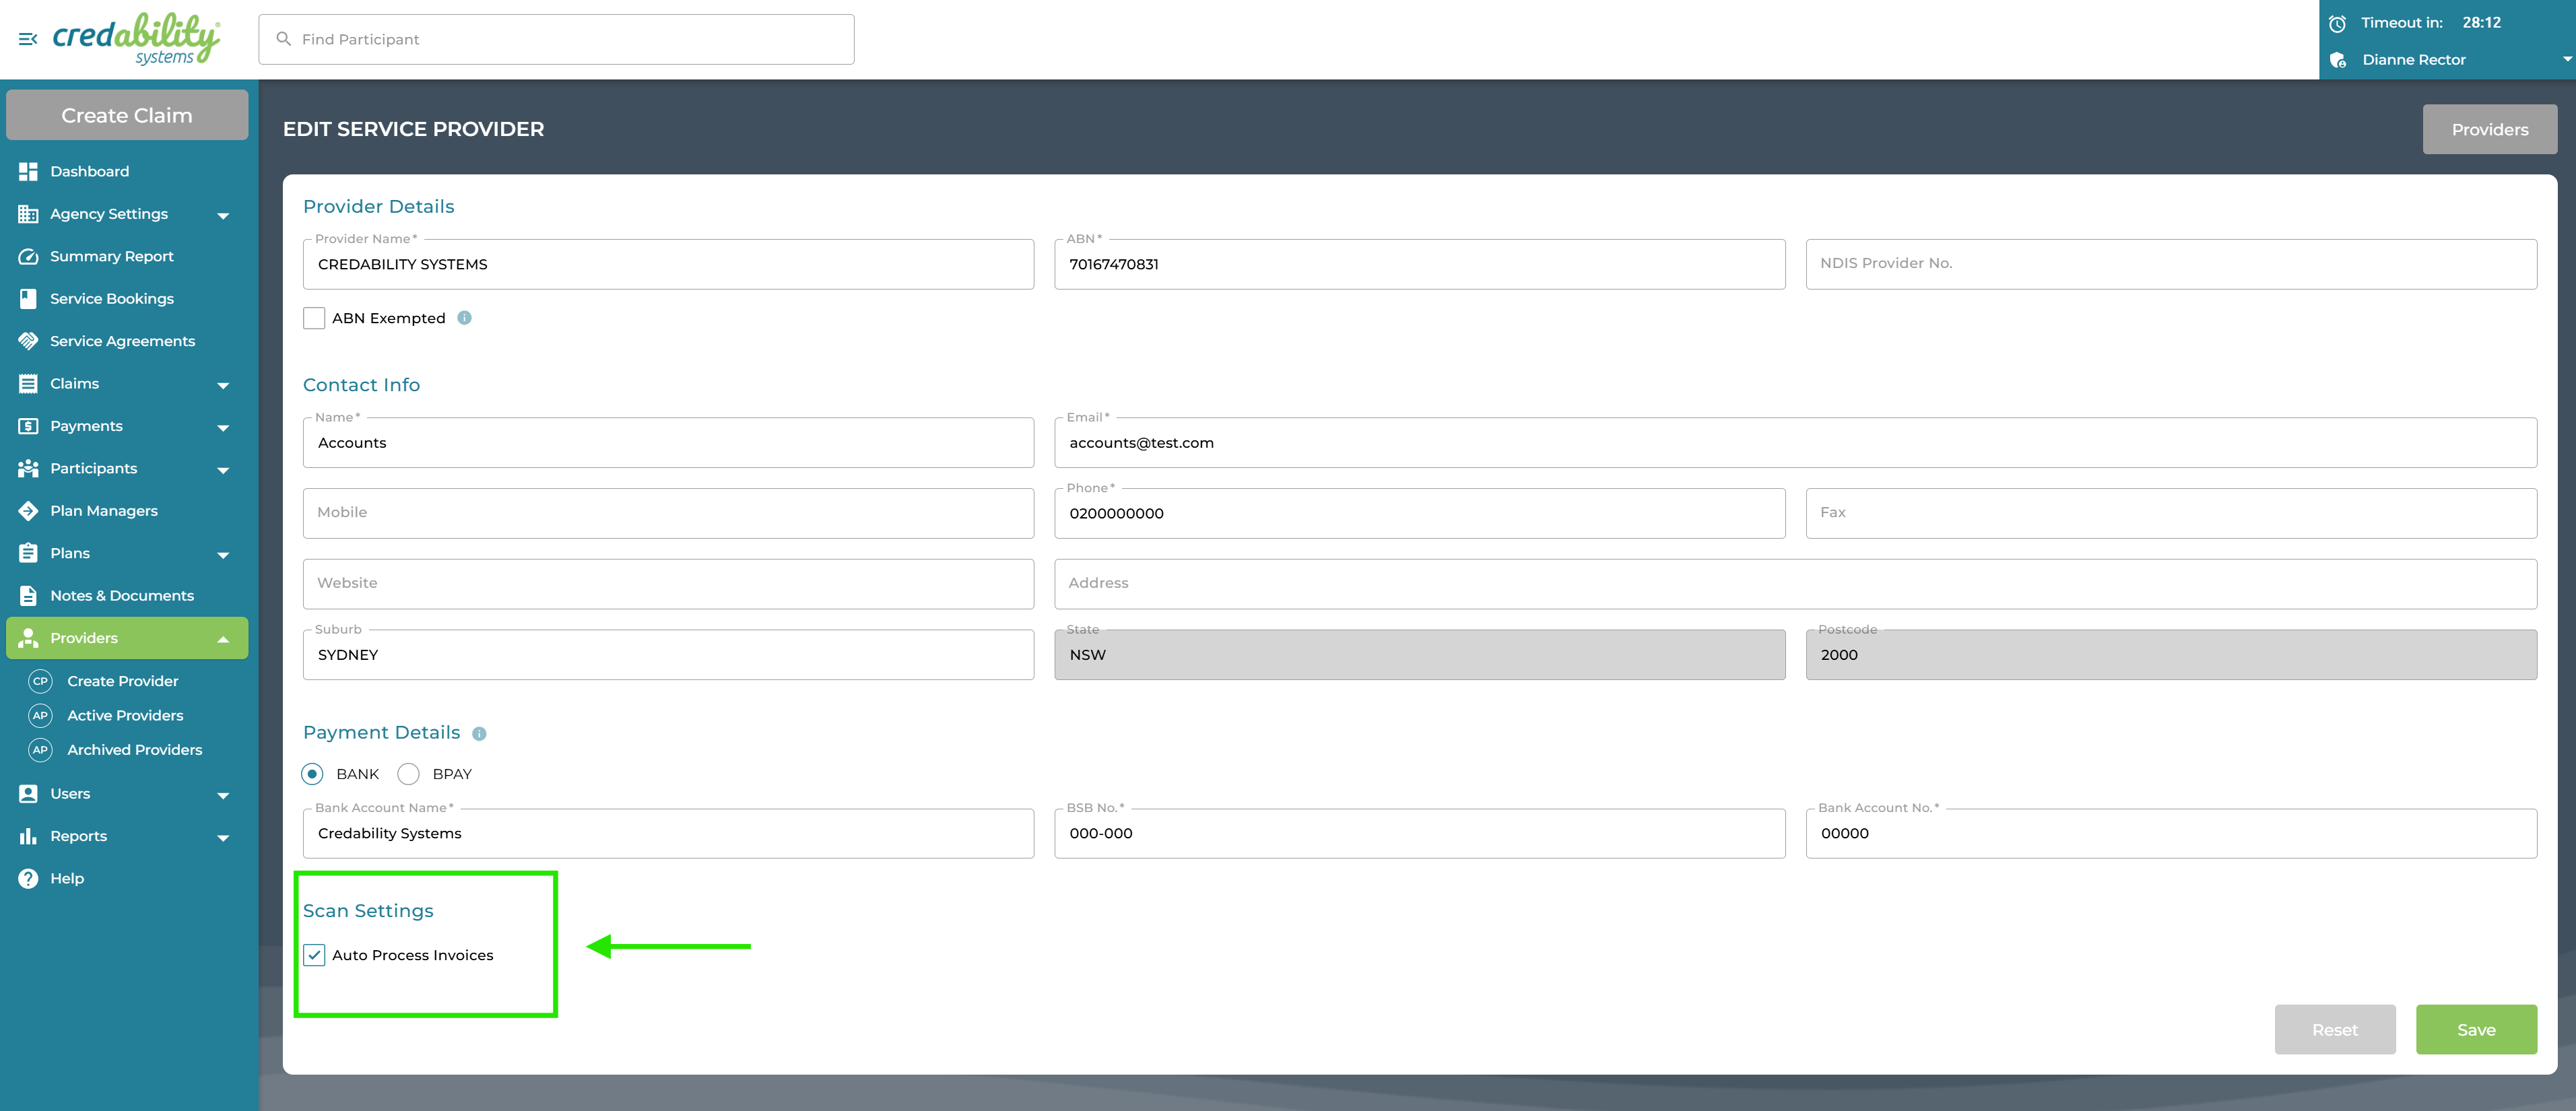The height and width of the screenshot is (1111, 2576).
Task: Click the Reset button
Action: tap(2334, 1029)
